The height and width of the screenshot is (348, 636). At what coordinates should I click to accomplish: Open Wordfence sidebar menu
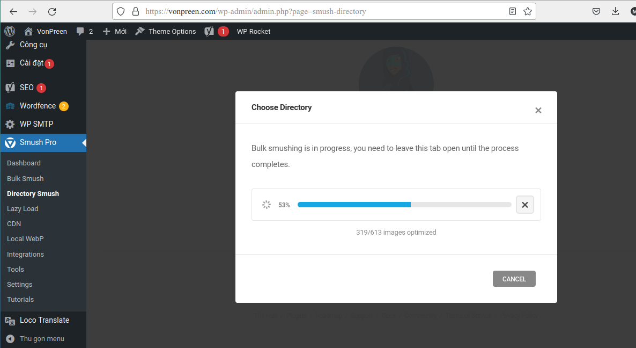click(x=38, y=106)
